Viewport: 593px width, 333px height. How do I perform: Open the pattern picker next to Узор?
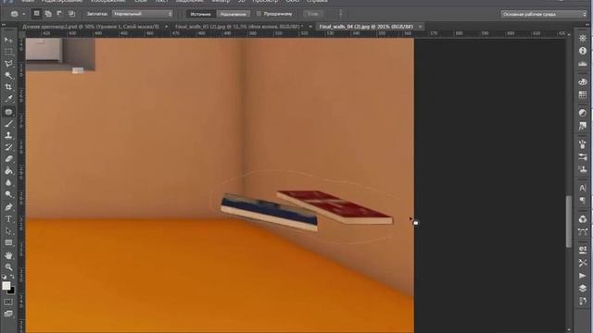pyautogui.click(x=340, y=14)
